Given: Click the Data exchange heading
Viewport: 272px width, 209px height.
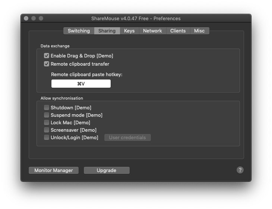Looking at the screenshot, I should [x=55, y=46].
